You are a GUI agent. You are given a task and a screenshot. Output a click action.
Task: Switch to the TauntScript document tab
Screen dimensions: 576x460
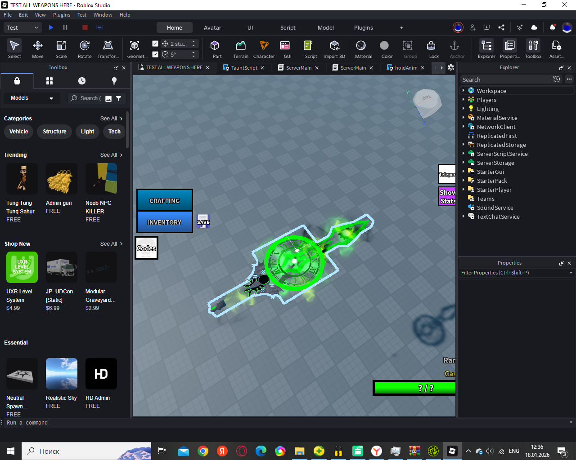244,68
